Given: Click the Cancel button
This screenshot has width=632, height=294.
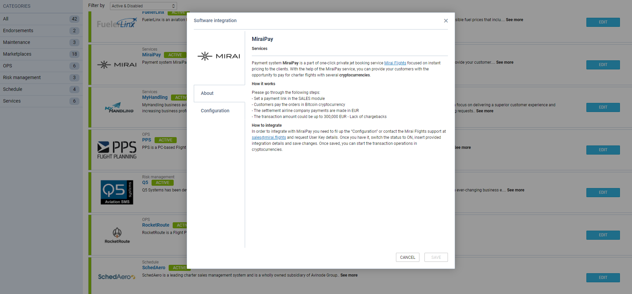Looking at the screenshot, I should coord(407,257).
